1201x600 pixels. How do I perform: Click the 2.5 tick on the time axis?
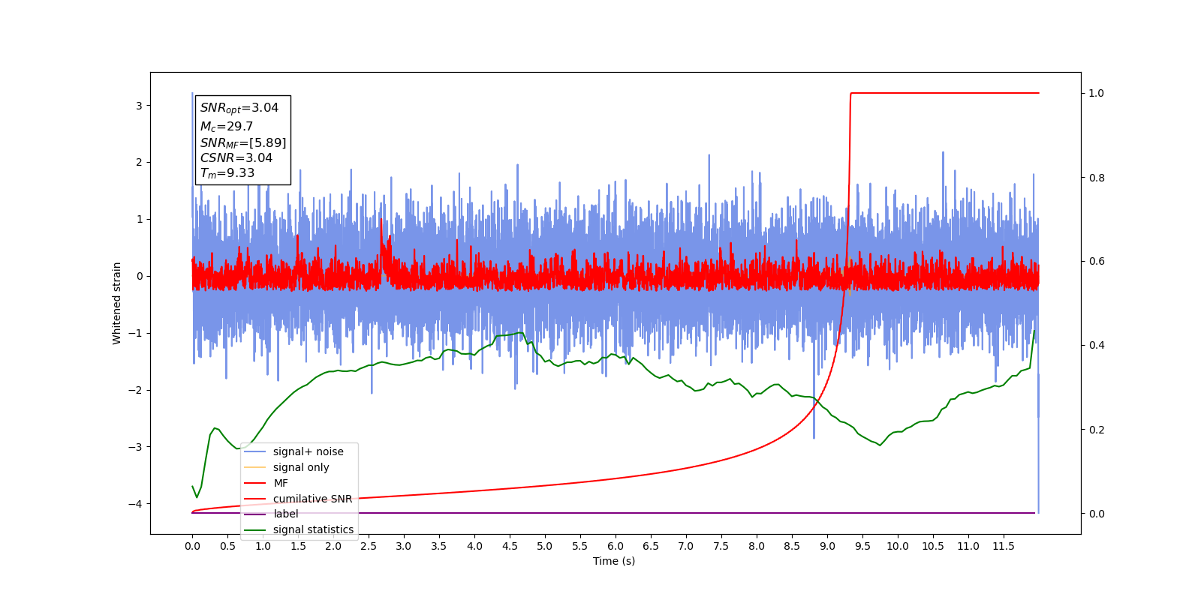369,546
